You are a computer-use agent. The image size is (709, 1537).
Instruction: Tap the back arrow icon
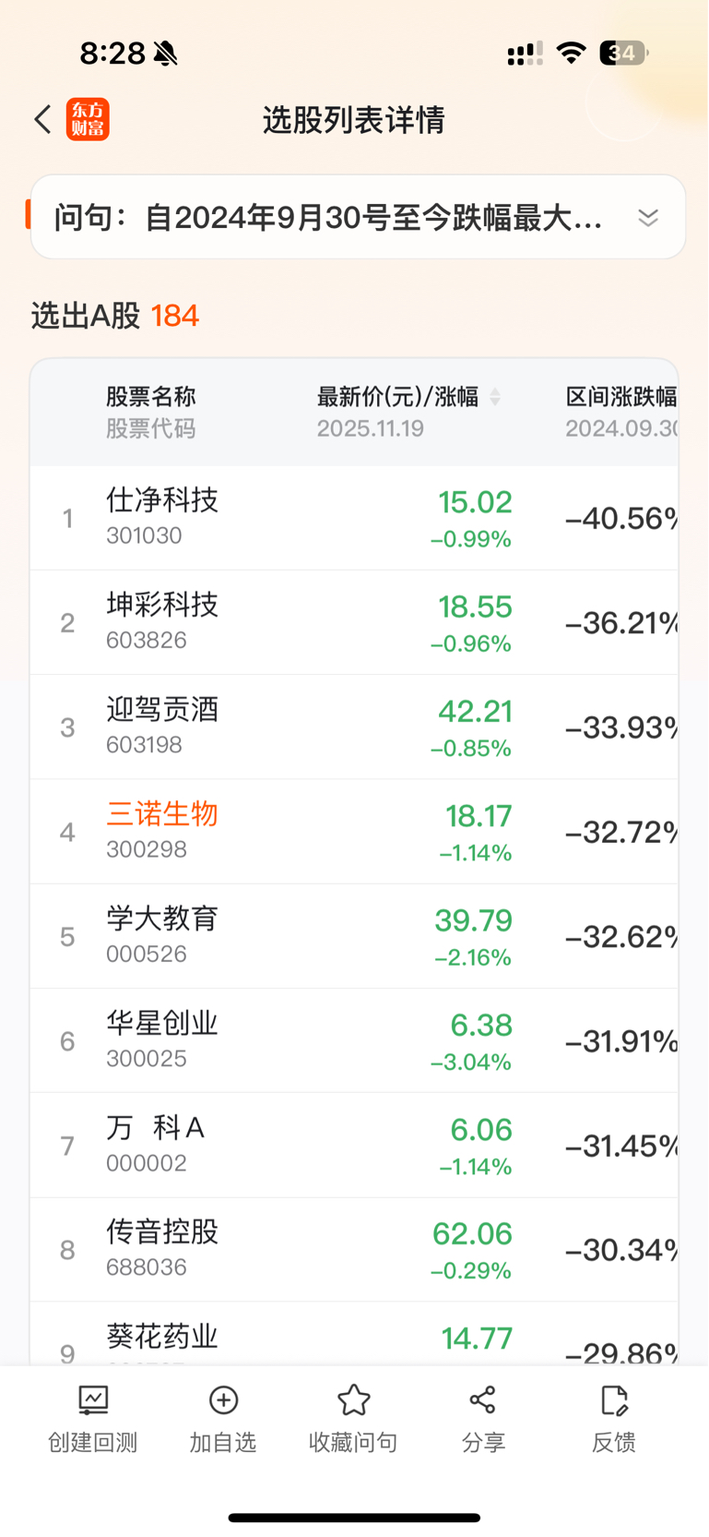pyautogui.click(x=42, y=119)
